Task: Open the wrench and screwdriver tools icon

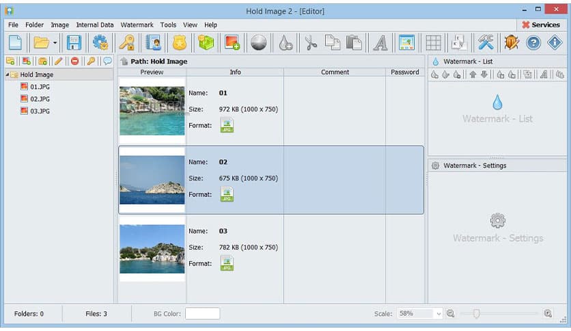Action: pyautogui.click(x=486, y=42)
